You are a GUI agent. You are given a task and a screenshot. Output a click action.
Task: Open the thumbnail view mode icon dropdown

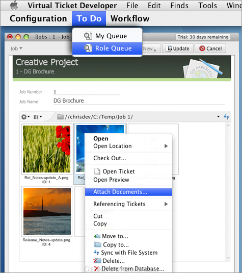pos(38,117)
